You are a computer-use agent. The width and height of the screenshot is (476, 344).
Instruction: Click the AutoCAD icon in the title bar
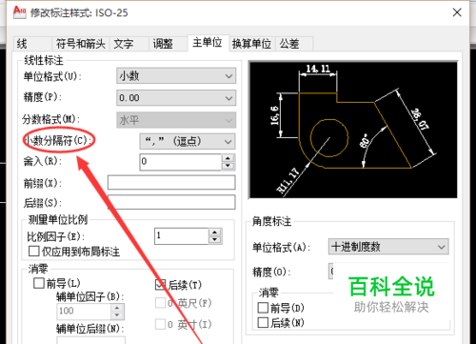click(19, 12)
